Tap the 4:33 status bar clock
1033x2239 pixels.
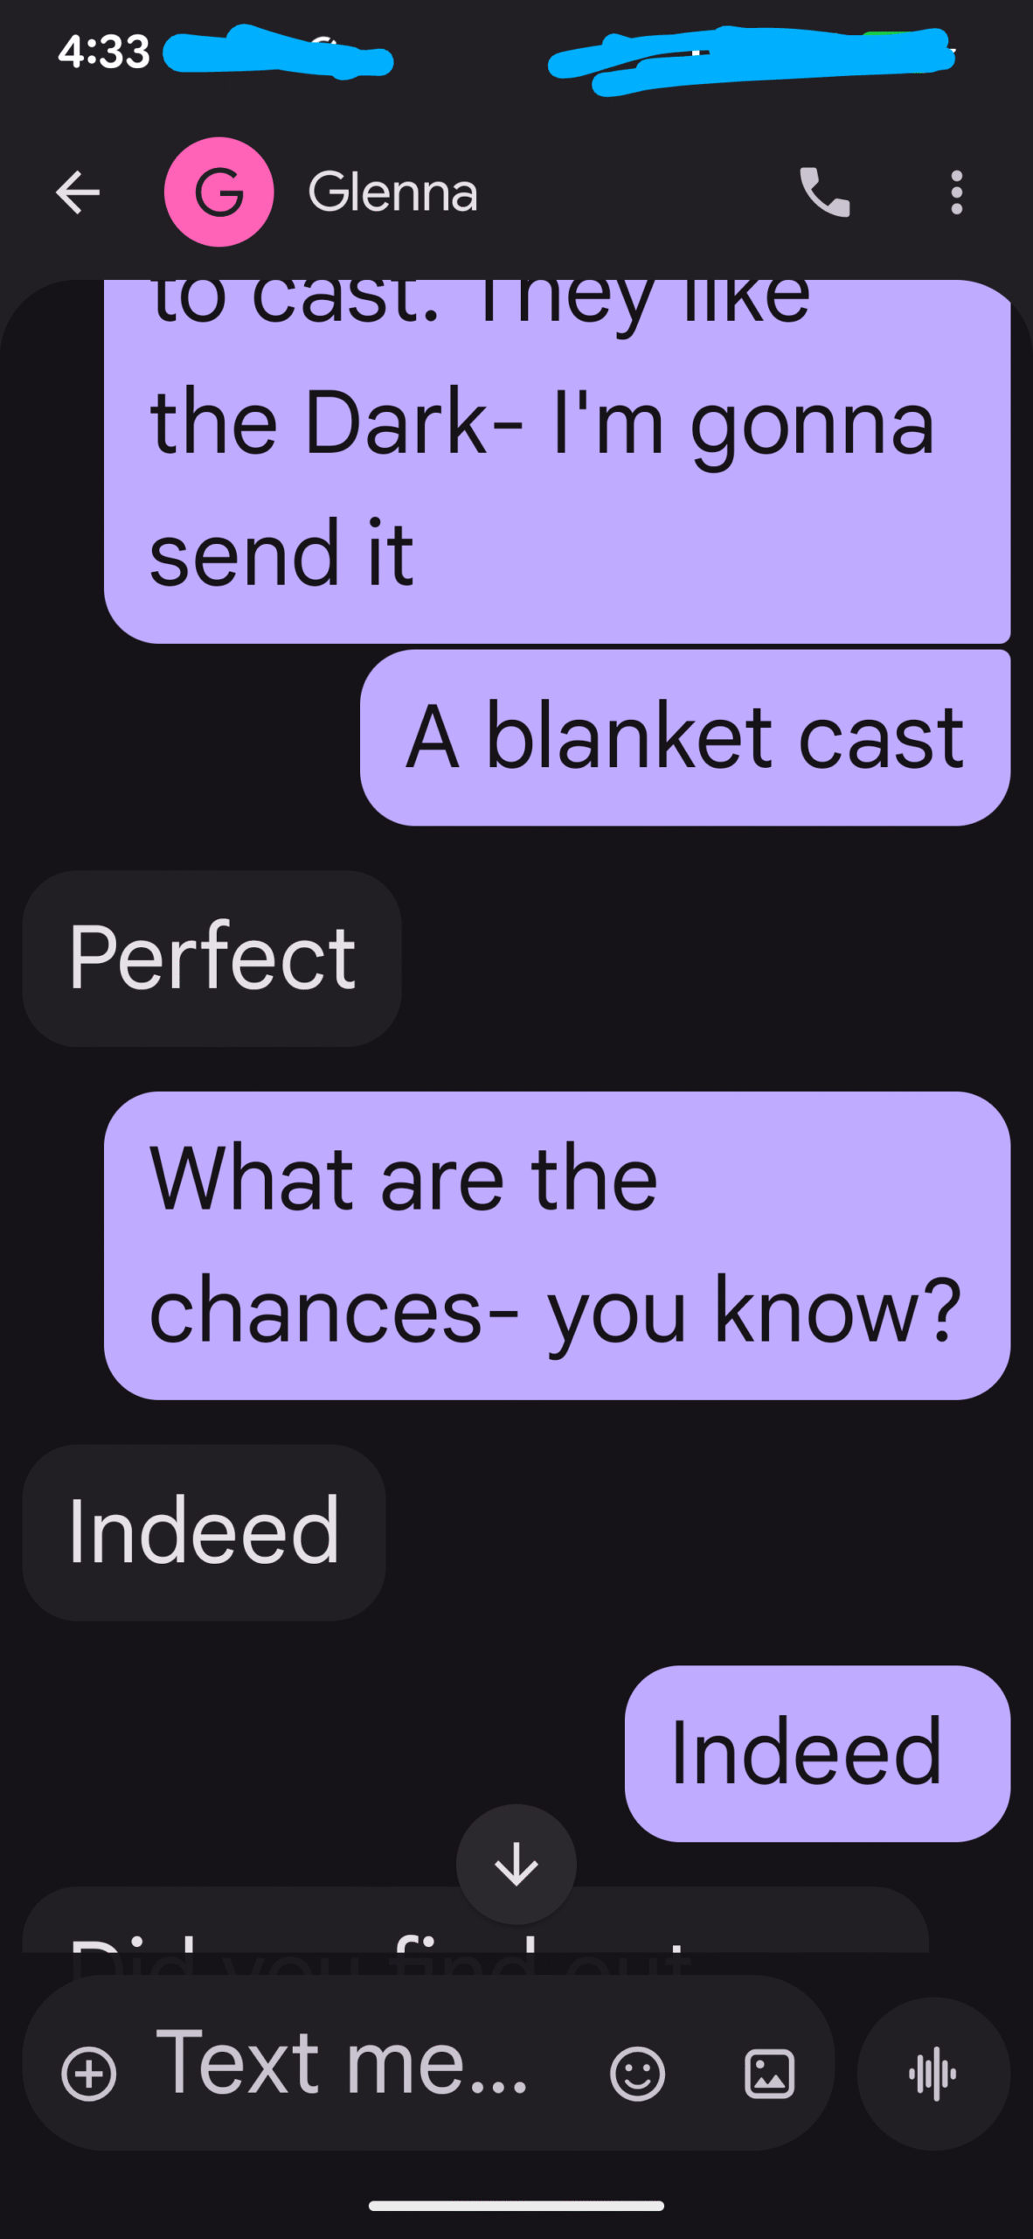[104, 52]
